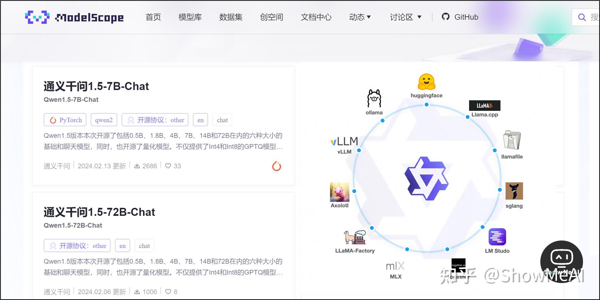This screenshot has width=600, height=300.
Task: Click the central Qwen logo
Action: pos(426,178)
